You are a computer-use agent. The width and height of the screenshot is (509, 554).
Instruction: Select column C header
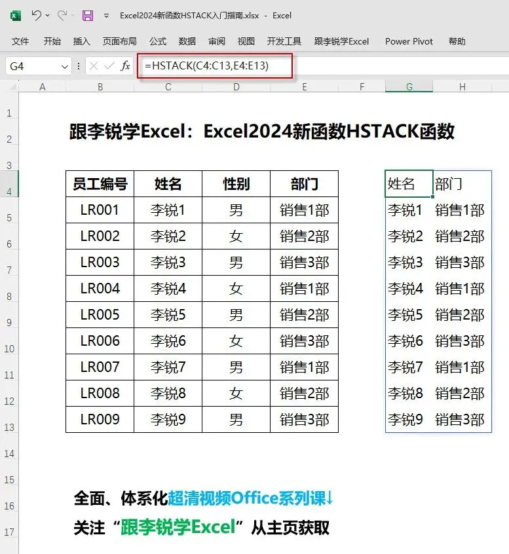[168, 87]
